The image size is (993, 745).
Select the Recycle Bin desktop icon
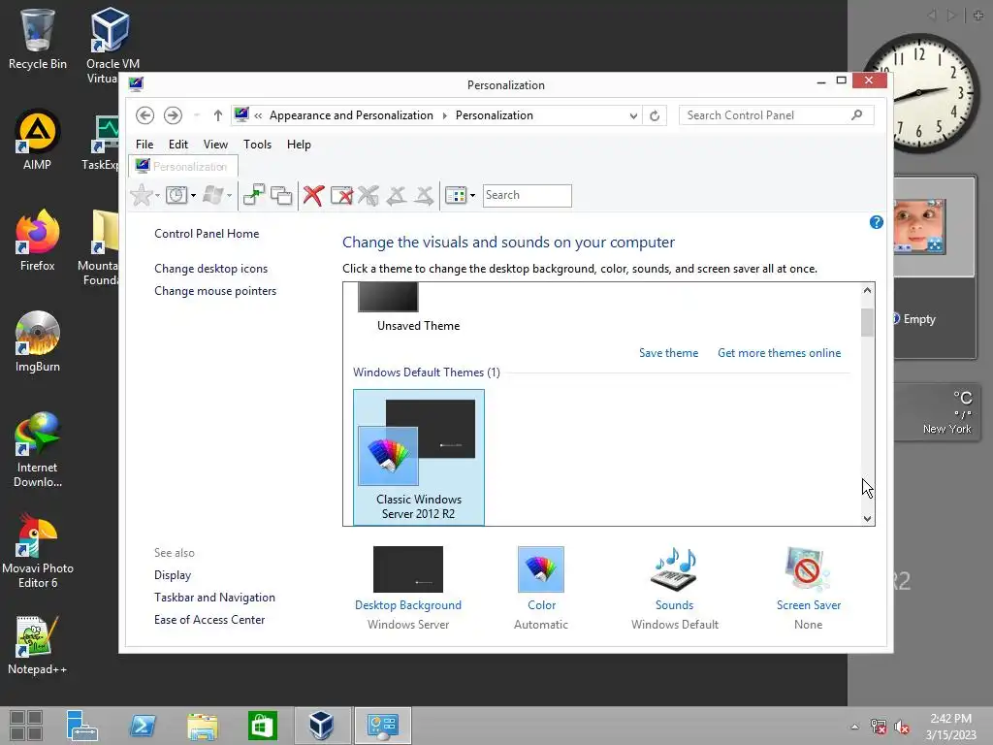tap(38, 39)
